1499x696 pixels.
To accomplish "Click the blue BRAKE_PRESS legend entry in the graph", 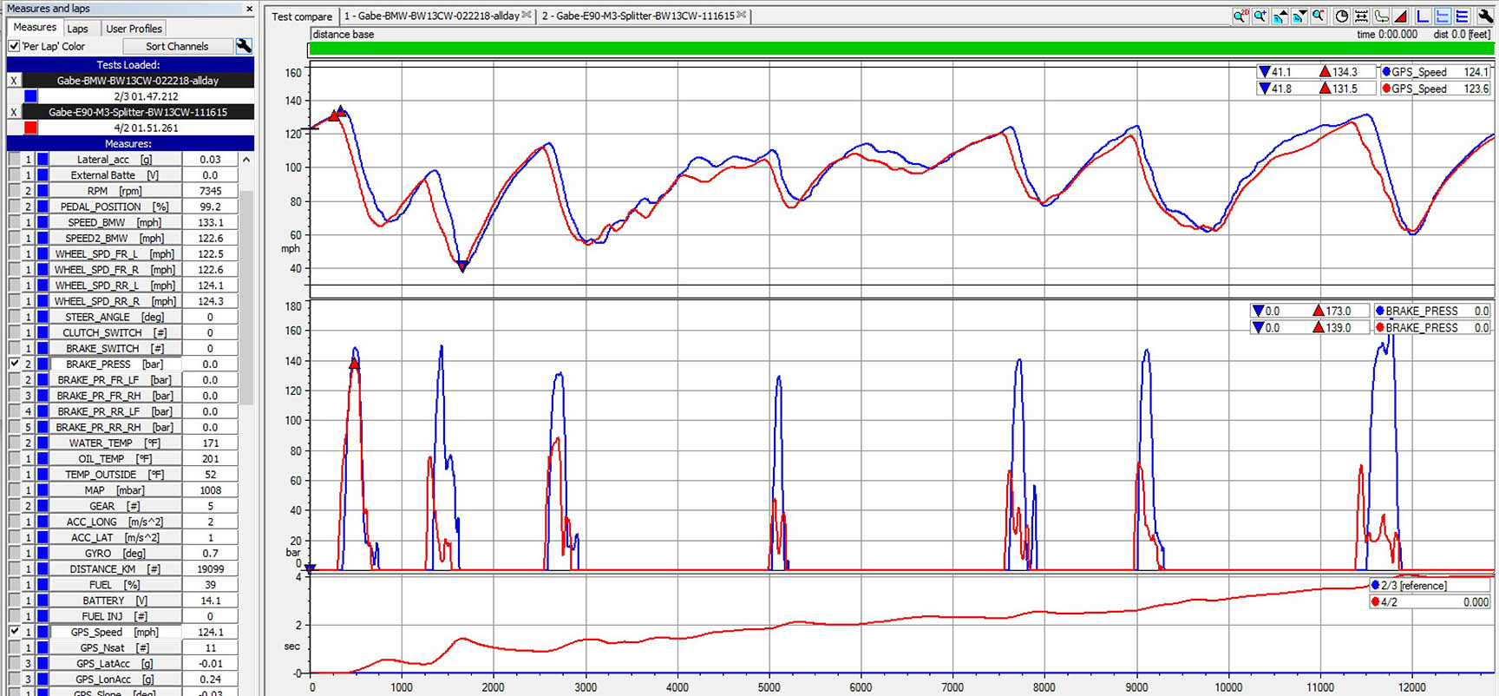I will click(x=1432, y=311).
